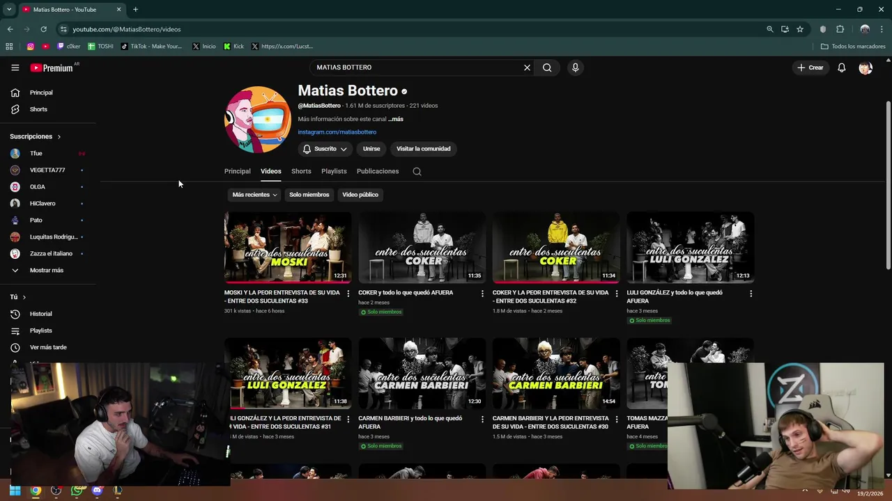
Task: Open Ver más tarde in the sidebar
Action: 48,347
